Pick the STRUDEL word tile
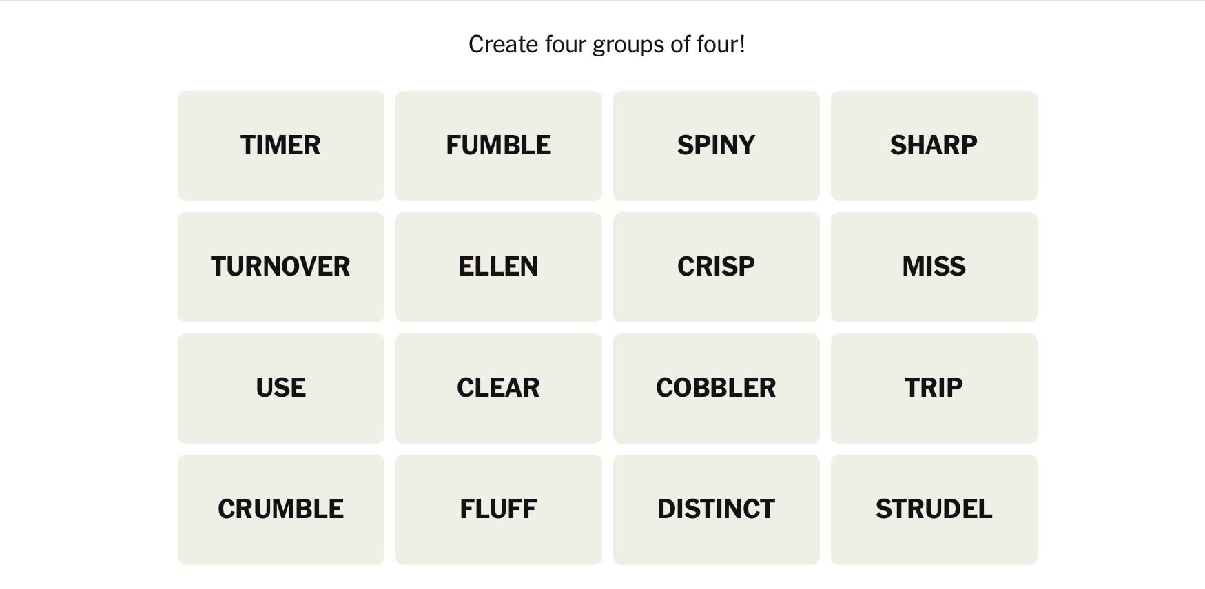The image size is (1205, 589). click(934, 510)
